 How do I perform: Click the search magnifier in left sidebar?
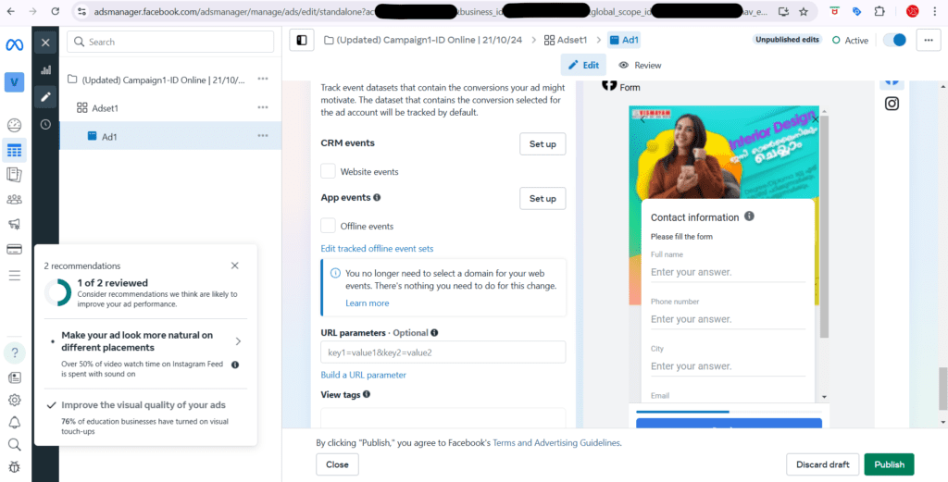15,445
